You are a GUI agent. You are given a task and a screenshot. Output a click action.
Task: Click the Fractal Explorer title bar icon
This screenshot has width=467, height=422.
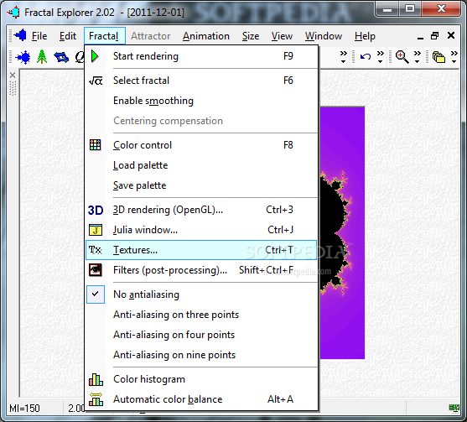tap(13, 13)
